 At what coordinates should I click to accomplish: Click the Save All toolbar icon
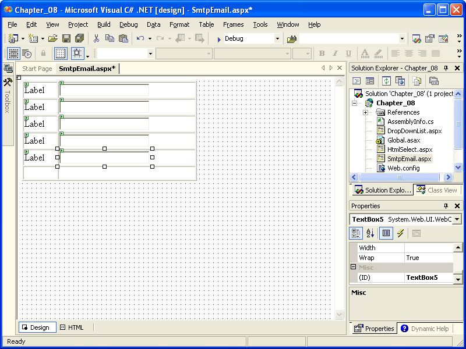79,38
